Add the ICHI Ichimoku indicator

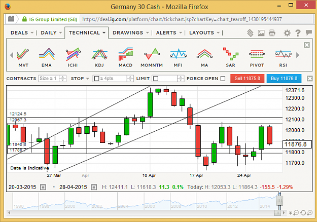coord(73,57)
